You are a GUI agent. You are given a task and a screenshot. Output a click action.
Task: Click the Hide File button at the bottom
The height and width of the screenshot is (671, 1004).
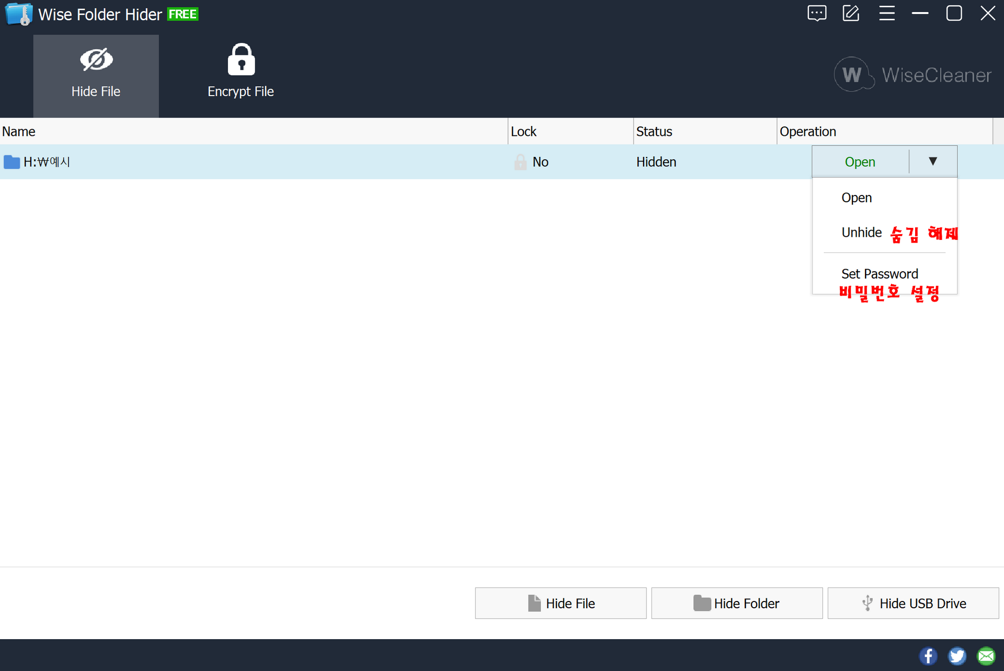(561, 604)
